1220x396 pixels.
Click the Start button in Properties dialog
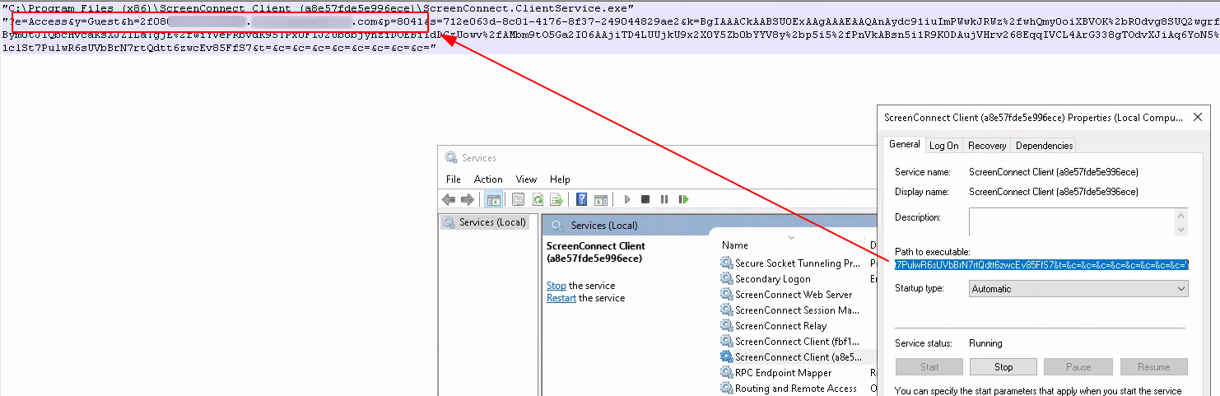click(929, 367)
